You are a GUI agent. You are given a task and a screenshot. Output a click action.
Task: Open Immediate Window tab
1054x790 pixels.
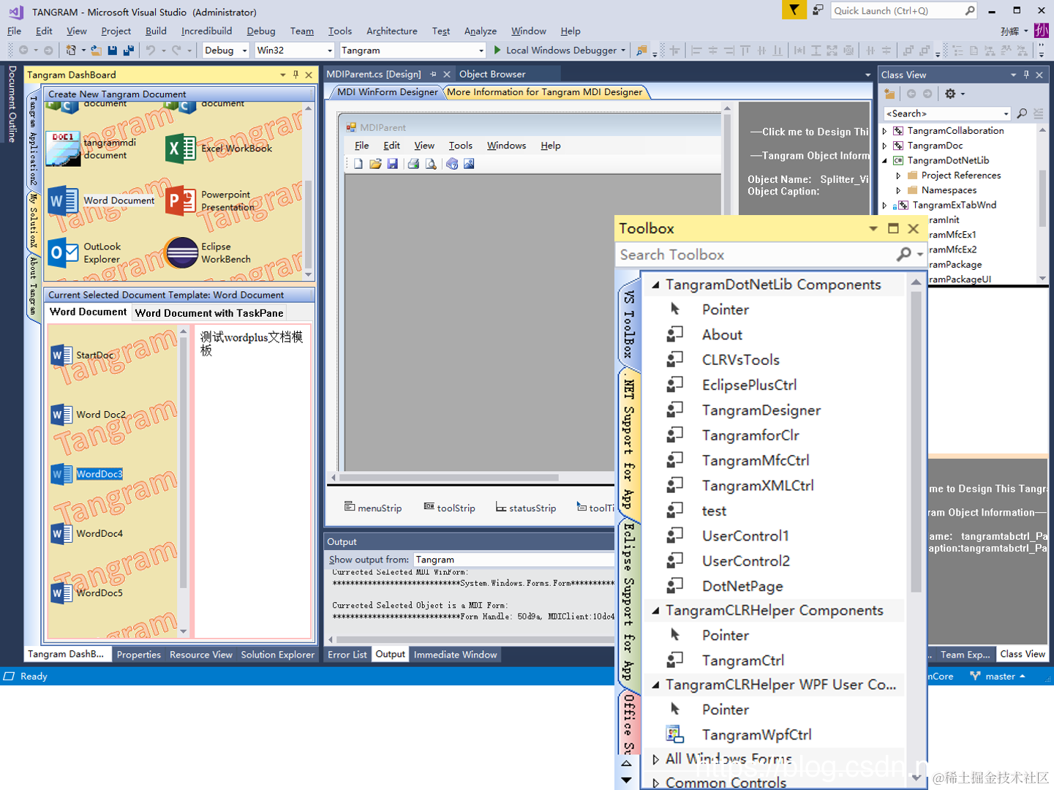point(456,655)
